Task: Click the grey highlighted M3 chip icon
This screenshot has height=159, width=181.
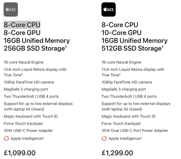Action: click(11, 10)
